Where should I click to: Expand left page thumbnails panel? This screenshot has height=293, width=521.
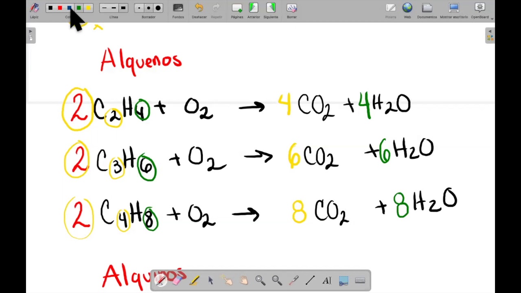(x=31, y=35)
